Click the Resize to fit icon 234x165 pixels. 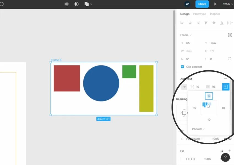point(230,35)
